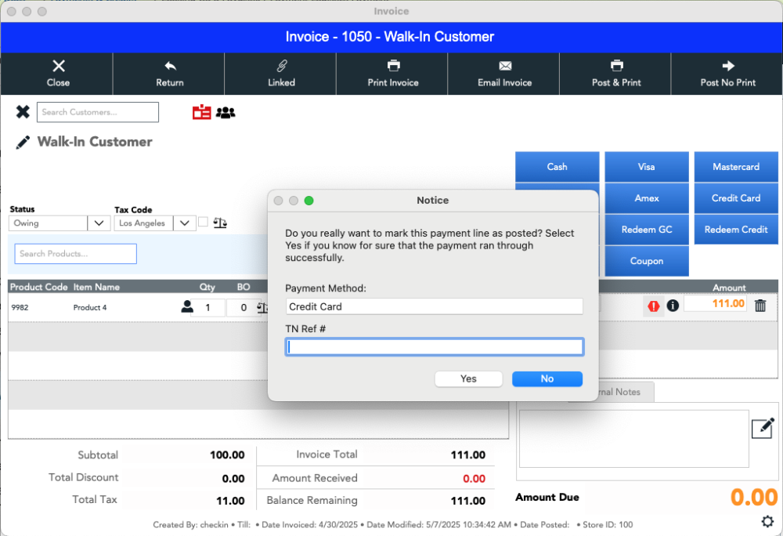Click the red customer ID card icon
Viewport: 783px width, 536px height.
(x=201, y=113)
